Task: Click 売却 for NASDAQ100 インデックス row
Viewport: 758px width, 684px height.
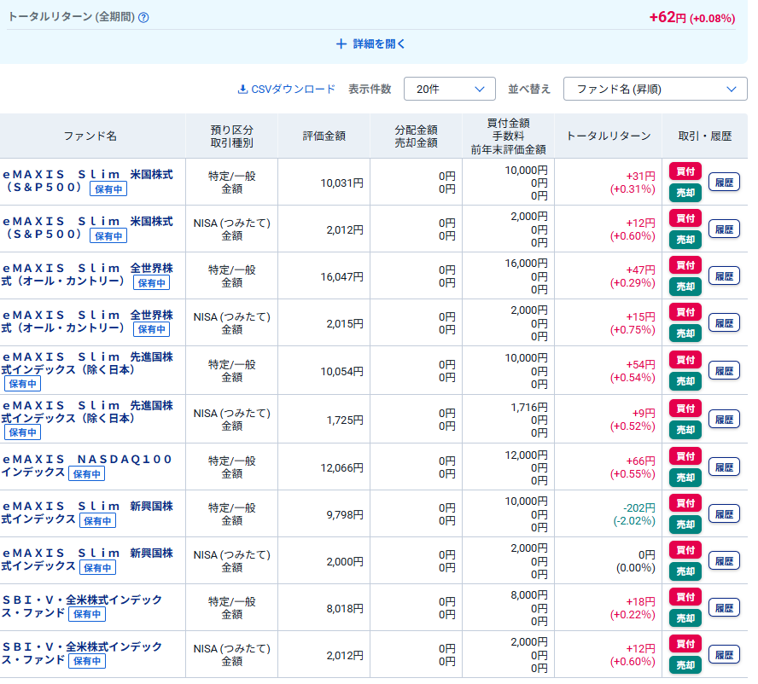Action: pos(685,478)
